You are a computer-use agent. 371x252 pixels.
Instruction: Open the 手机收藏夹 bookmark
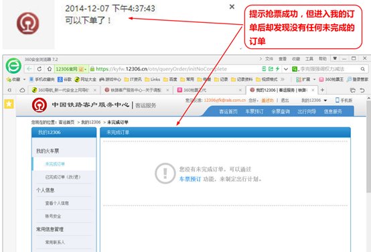[x=42, y=79]
